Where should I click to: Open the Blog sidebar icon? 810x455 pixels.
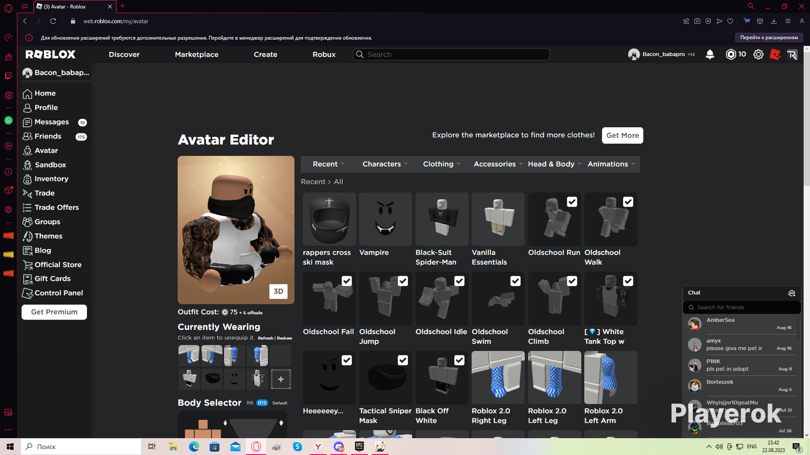[27, 250]
